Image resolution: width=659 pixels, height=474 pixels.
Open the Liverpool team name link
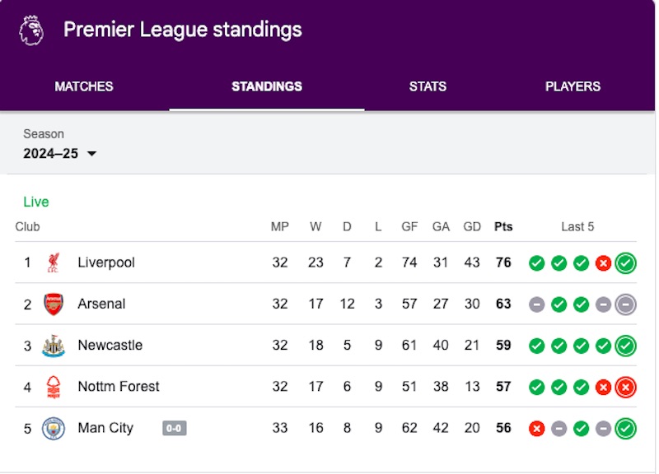pos(106,263)
